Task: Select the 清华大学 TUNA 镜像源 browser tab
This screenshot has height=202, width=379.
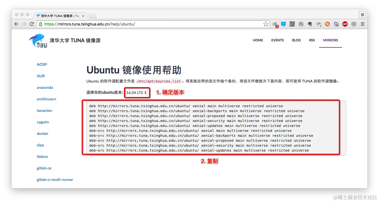Action: tap(60, 16)
